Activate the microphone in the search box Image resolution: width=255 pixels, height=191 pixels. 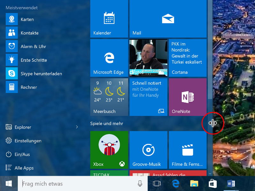(x=140, y=184)
